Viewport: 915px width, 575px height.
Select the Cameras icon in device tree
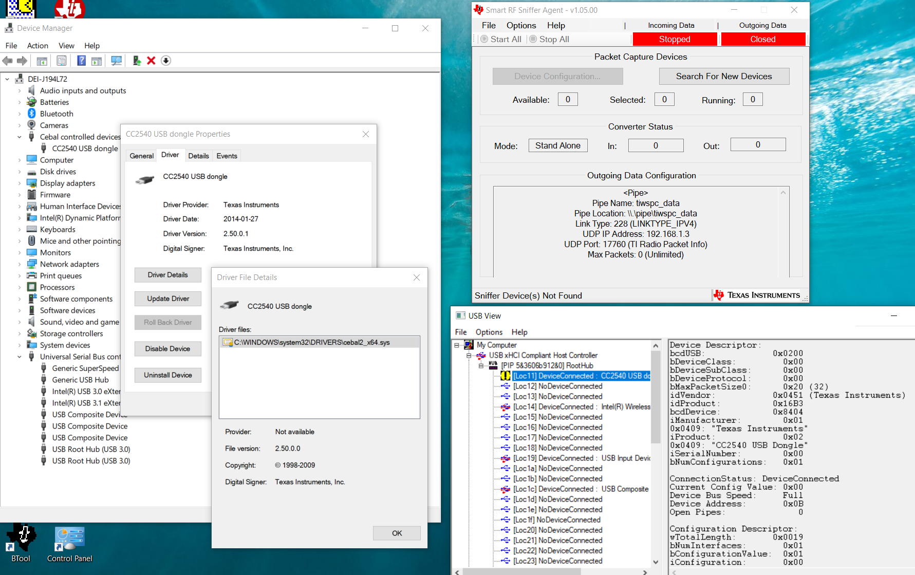pos(32,125)
